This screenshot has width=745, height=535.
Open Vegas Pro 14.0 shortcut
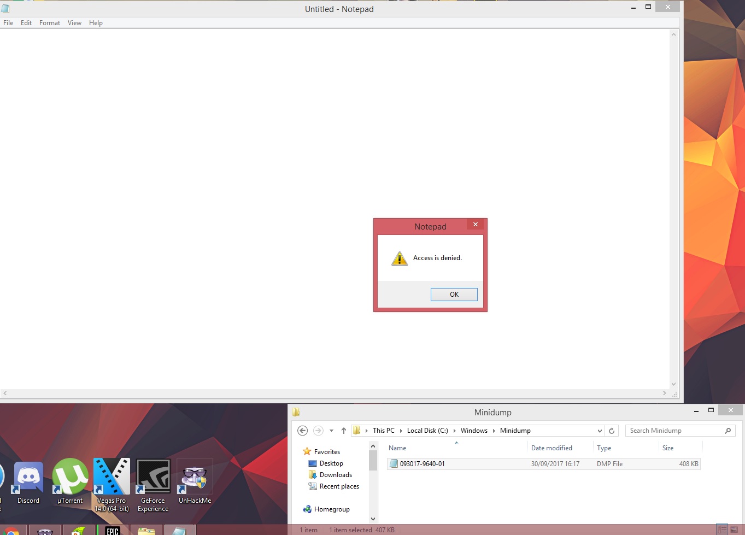tap(112, 485)
